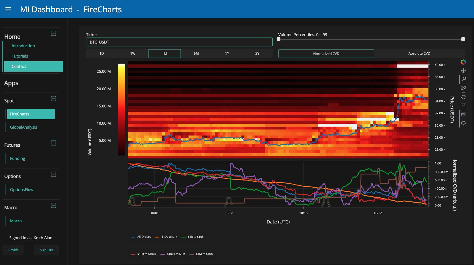Toggle the Hover tooltip tool
474x265 pixels.
point(463,115)
